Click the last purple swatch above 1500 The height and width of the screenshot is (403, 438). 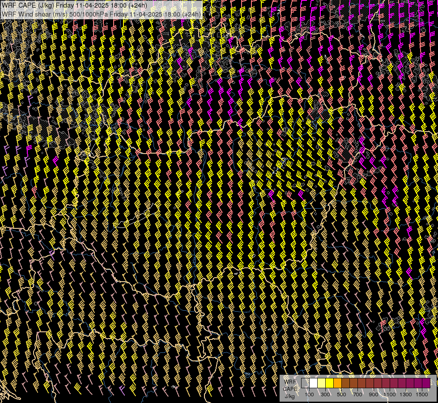pyautogui.click(x=426, y=383)
